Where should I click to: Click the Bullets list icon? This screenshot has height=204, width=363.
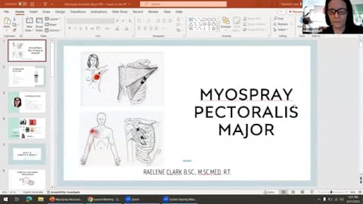pos(140,21)
